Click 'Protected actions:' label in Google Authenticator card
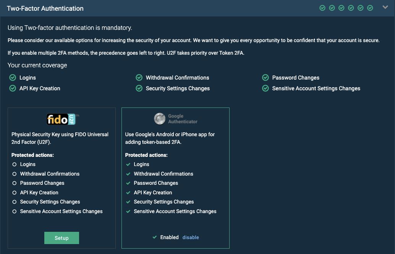This screenshot has width=395, height=254. tap(146, 155)
